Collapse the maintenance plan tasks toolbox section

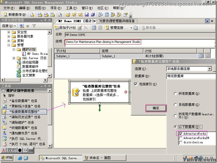click(4, 91)
